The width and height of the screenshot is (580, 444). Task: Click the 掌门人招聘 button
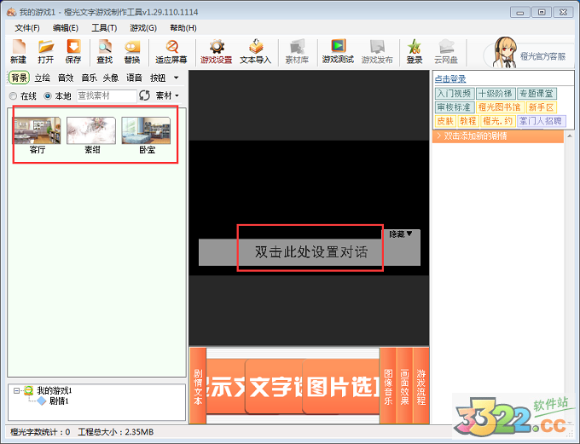point(541,121)
